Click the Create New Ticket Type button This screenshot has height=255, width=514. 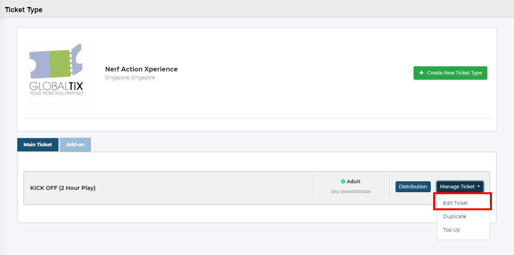click(x=450, y=73)
